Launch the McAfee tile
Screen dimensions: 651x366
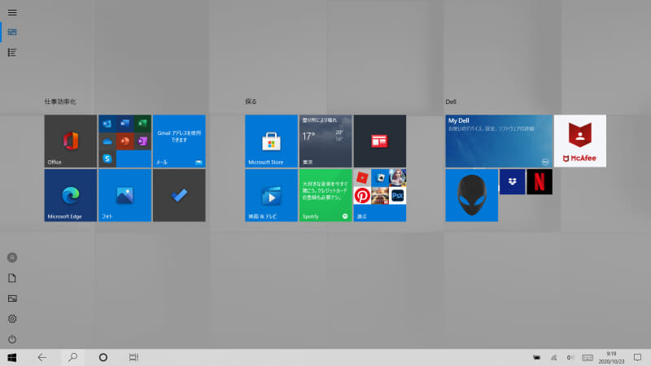(x=580, y=141)
